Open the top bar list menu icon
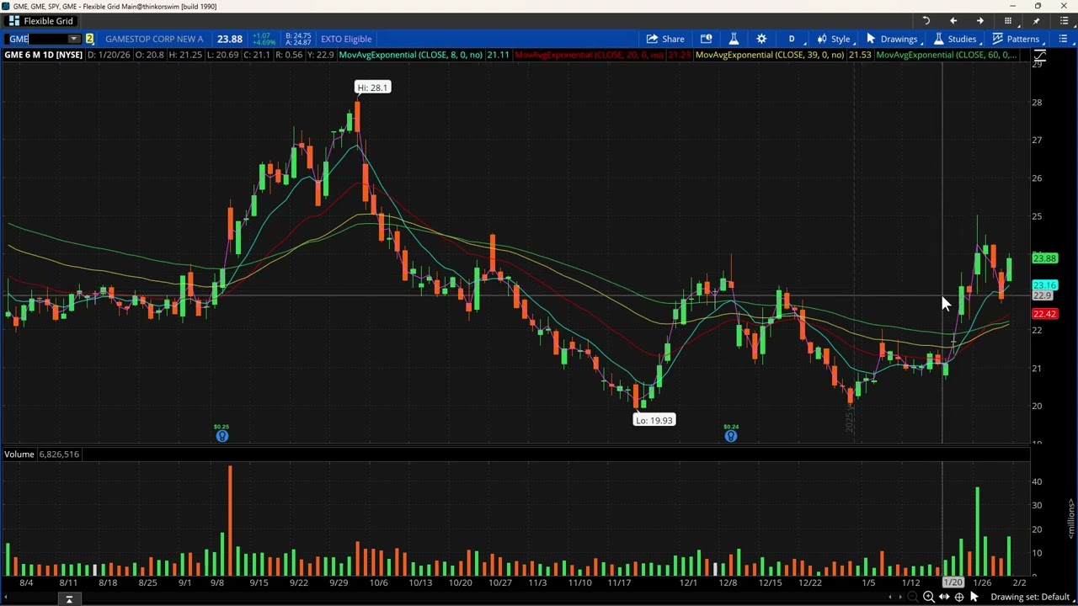This screenshot has height=606, width=1078. click(x=1064, y=21)
